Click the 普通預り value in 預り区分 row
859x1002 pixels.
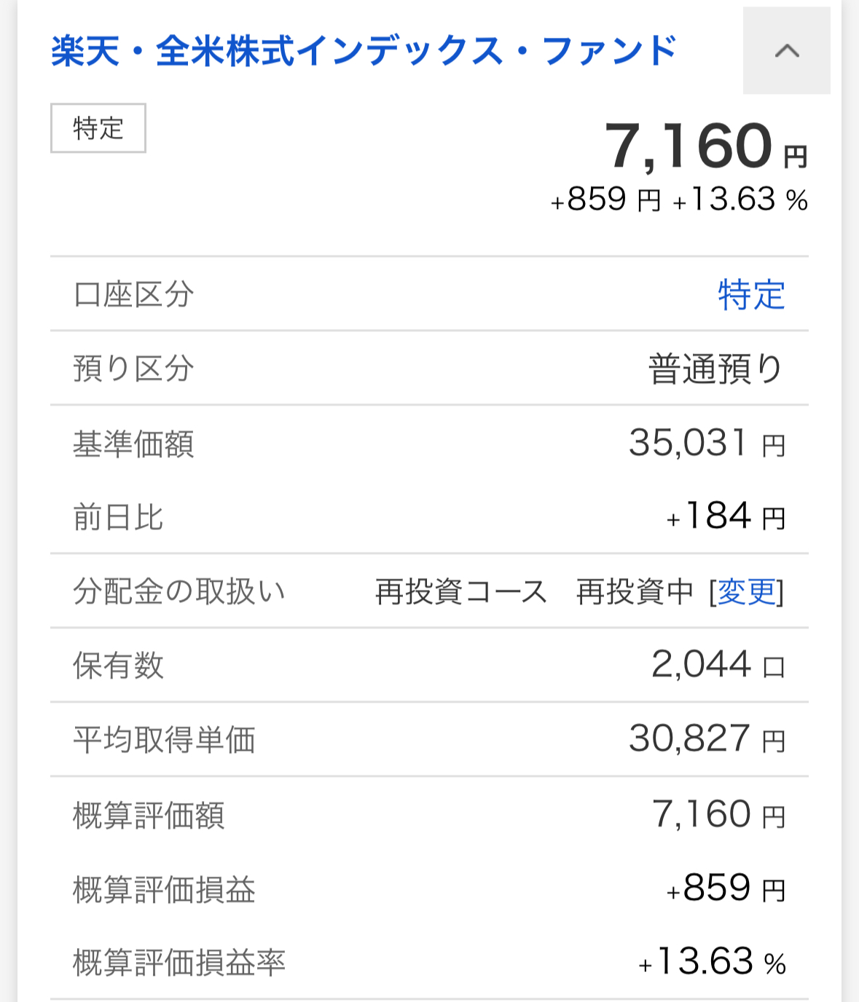[716, 369]
